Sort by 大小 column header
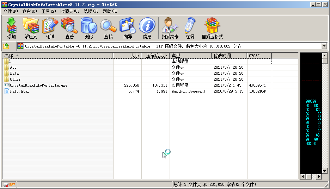 [127, 56]
